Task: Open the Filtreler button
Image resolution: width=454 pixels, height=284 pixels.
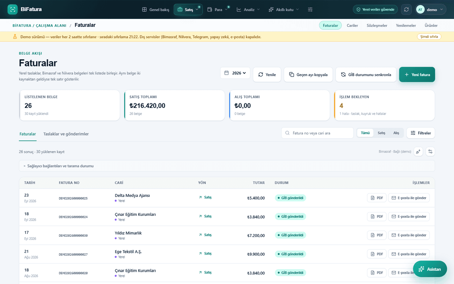Action: click(x=421, y=133)
